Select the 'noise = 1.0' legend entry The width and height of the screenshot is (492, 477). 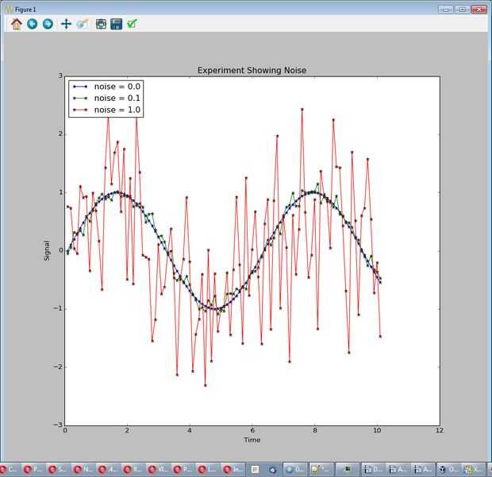point(106,110)
